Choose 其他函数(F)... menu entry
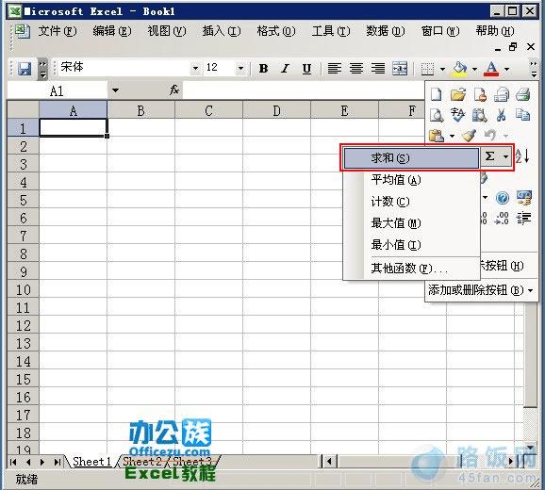Screen dimensions: 545x490 [411, 269]
